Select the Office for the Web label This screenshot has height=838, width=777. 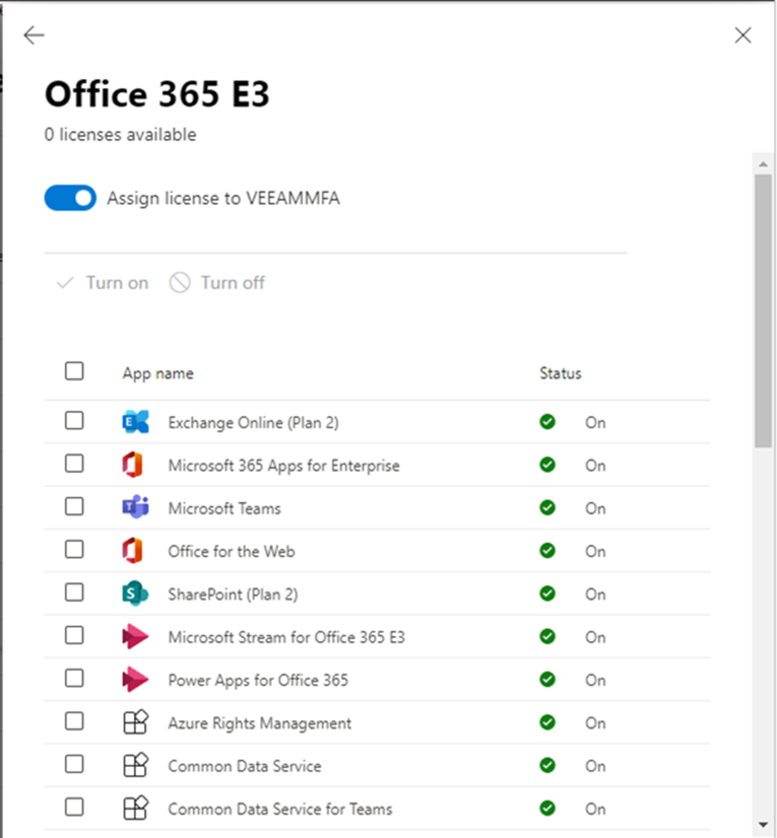pyautogui.click(x=231, y=551)
